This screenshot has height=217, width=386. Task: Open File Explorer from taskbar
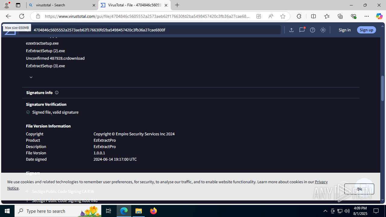(139, 211)
